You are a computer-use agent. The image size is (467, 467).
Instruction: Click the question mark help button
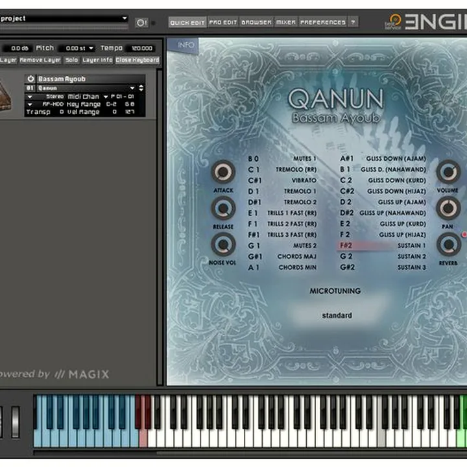tap(353, 22)
